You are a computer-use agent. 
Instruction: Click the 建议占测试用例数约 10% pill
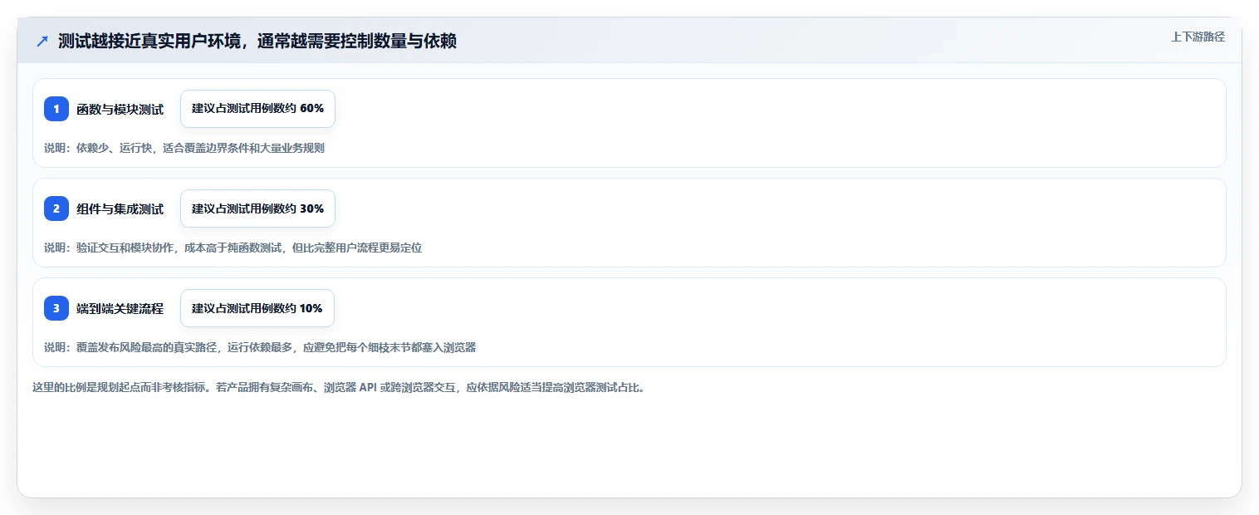[x=257, y=308]
